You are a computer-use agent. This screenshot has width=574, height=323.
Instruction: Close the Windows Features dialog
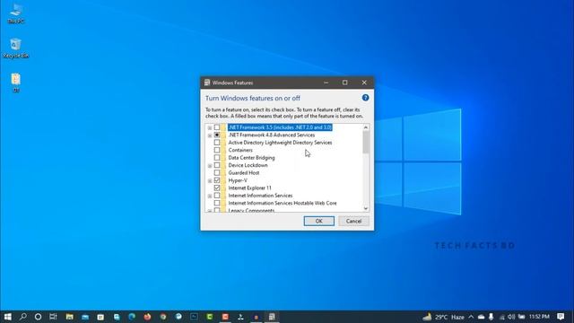coord(364,83)
